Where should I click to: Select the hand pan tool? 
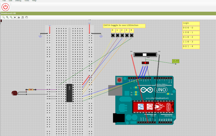[27, 17]
